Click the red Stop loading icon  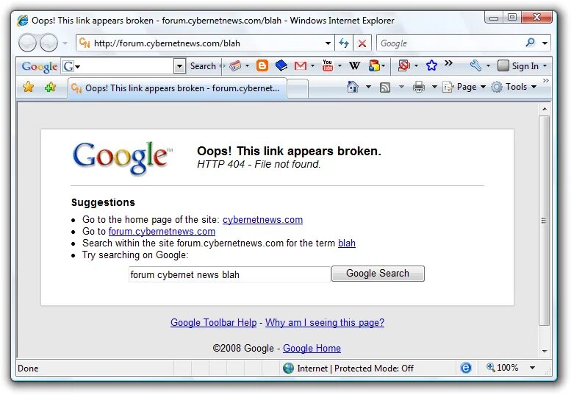pos(362,43)
